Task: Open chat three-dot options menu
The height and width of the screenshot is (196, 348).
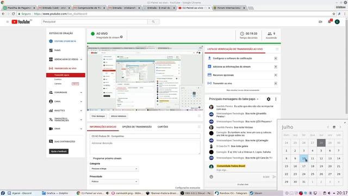Action: click(x=276, y=99)
